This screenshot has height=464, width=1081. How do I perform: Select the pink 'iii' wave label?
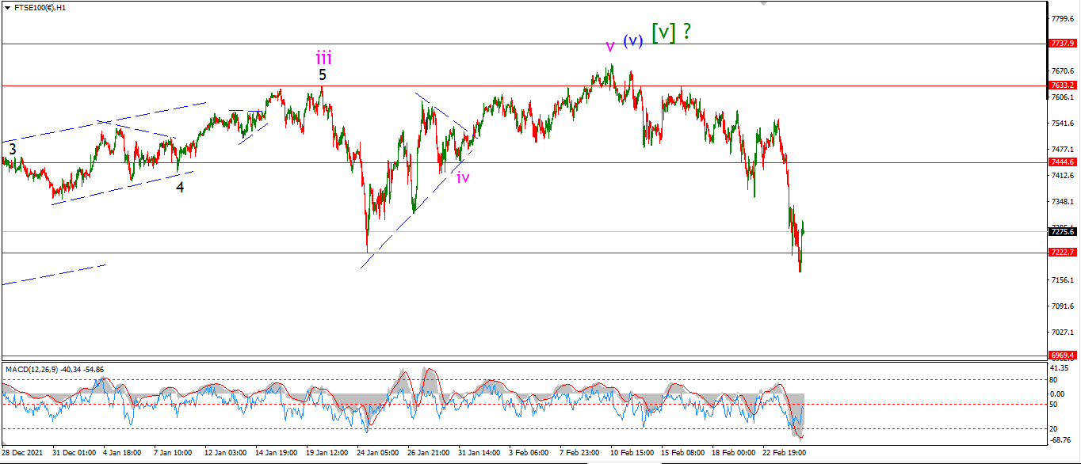coord(323,58)
